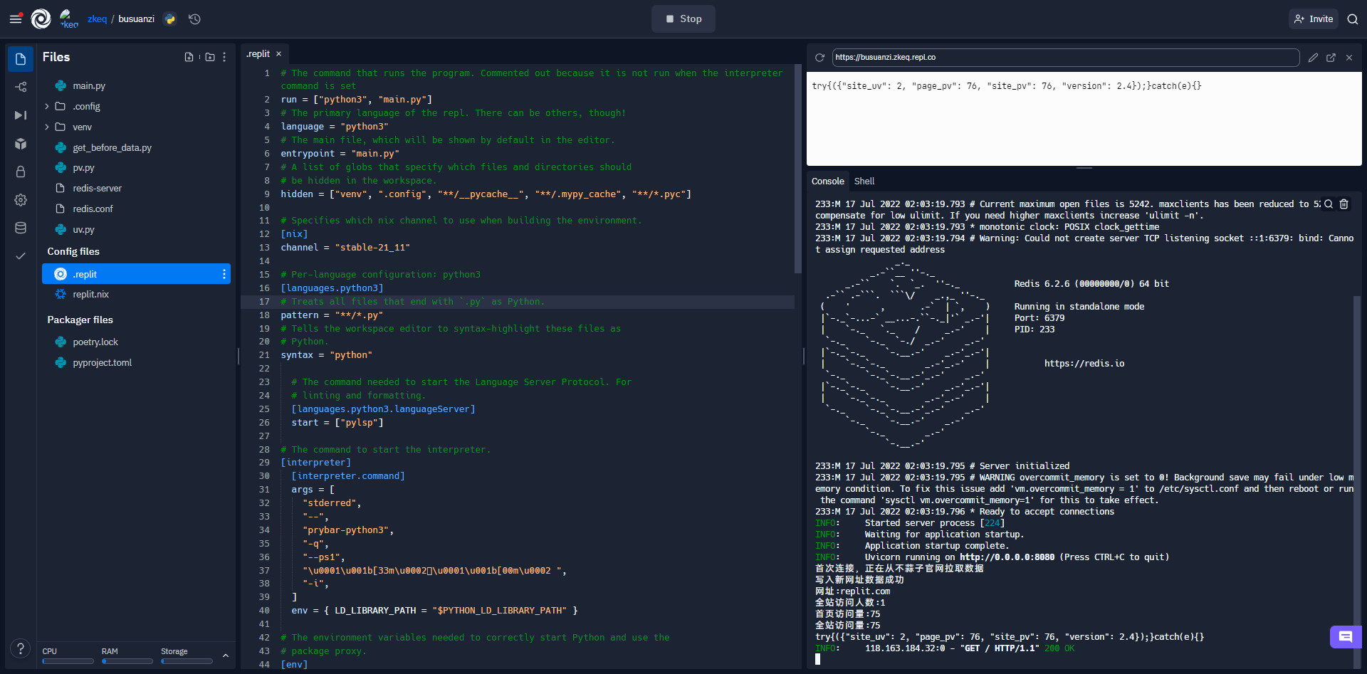Create a new file in Files panel

click(189, 57)
